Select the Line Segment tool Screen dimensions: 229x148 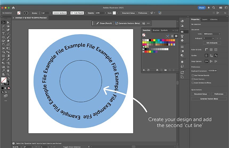coord(8,34)
